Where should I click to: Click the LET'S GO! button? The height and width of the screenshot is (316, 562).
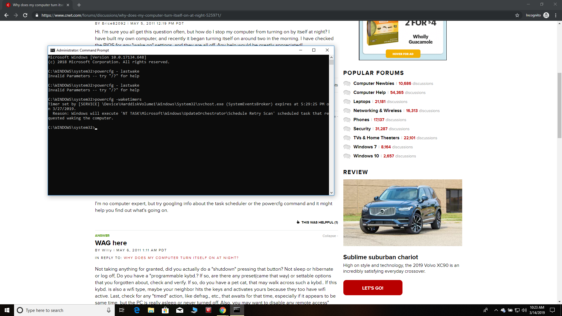373,288
